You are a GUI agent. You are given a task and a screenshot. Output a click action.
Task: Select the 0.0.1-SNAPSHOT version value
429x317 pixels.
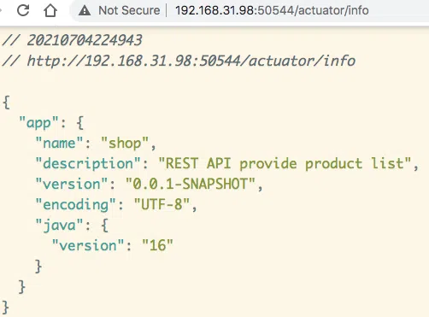click(191, 184)
